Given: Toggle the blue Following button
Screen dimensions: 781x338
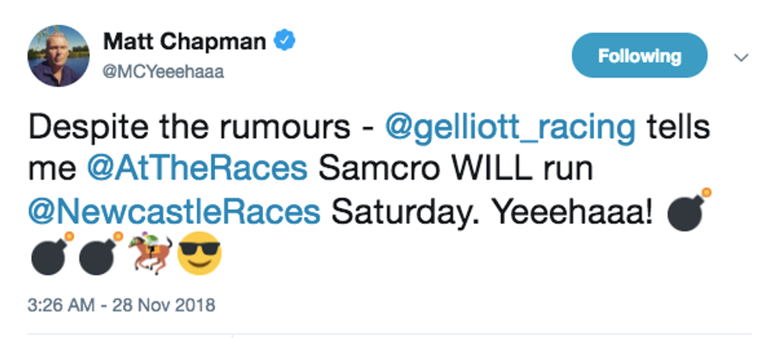Looking at the screenshot, I should [x=639, y=56].
